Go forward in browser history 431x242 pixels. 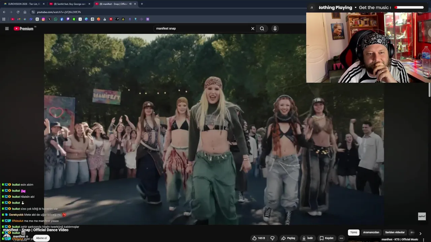pyautogui.click(x=11, y=12)
